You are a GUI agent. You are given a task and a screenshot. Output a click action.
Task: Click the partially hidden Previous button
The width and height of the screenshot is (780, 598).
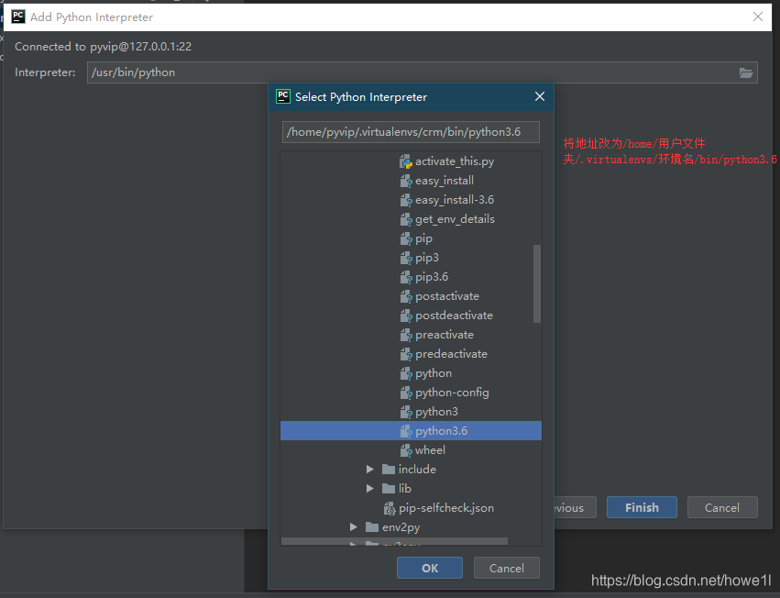click(x=575, y=507)
